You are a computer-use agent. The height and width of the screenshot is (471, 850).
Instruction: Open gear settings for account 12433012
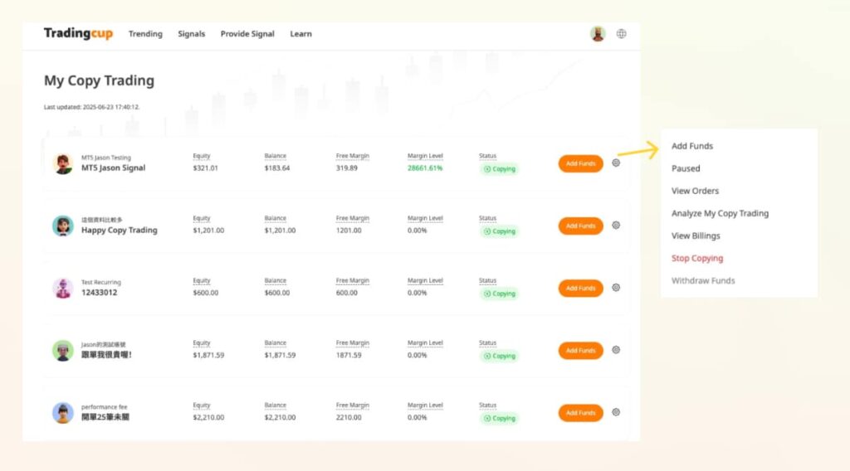click(616, 288)
